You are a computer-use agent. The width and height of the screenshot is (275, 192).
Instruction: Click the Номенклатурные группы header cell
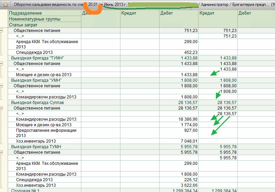(35, 19)
